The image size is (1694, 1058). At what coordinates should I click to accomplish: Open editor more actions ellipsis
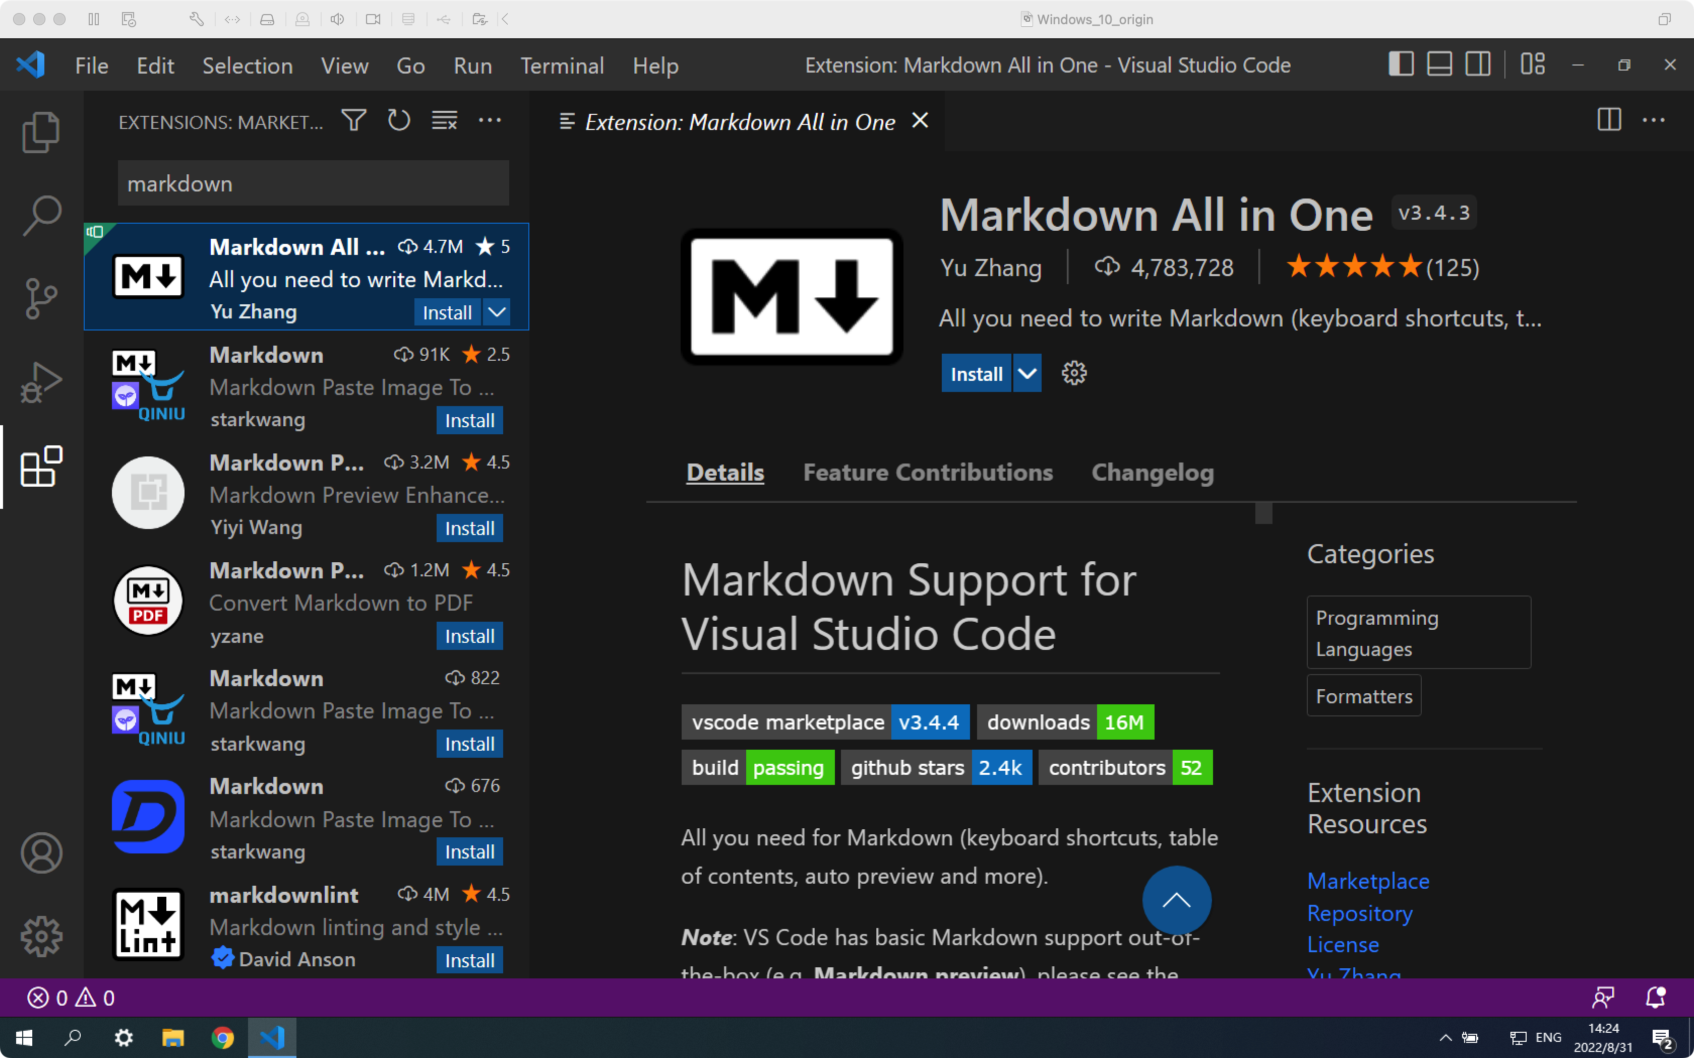click(x=1653, y=120)
